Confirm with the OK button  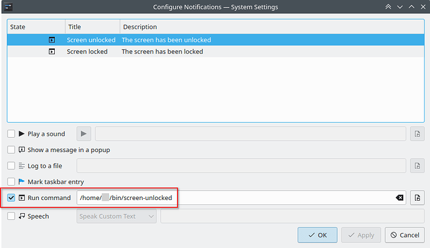(x=317, y=235)
